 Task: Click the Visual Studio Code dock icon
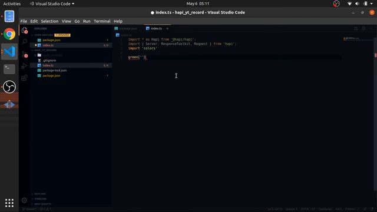pyautogui.click(x=9, y=51)
